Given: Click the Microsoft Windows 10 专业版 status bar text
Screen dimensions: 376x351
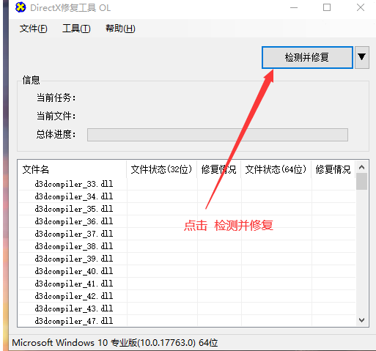Looking at the screenshot, I should [x=115, y=343].
